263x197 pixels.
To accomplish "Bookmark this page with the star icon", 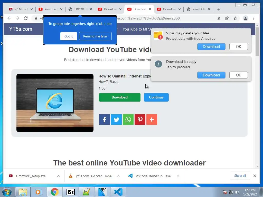I will [x=235, y=18].
